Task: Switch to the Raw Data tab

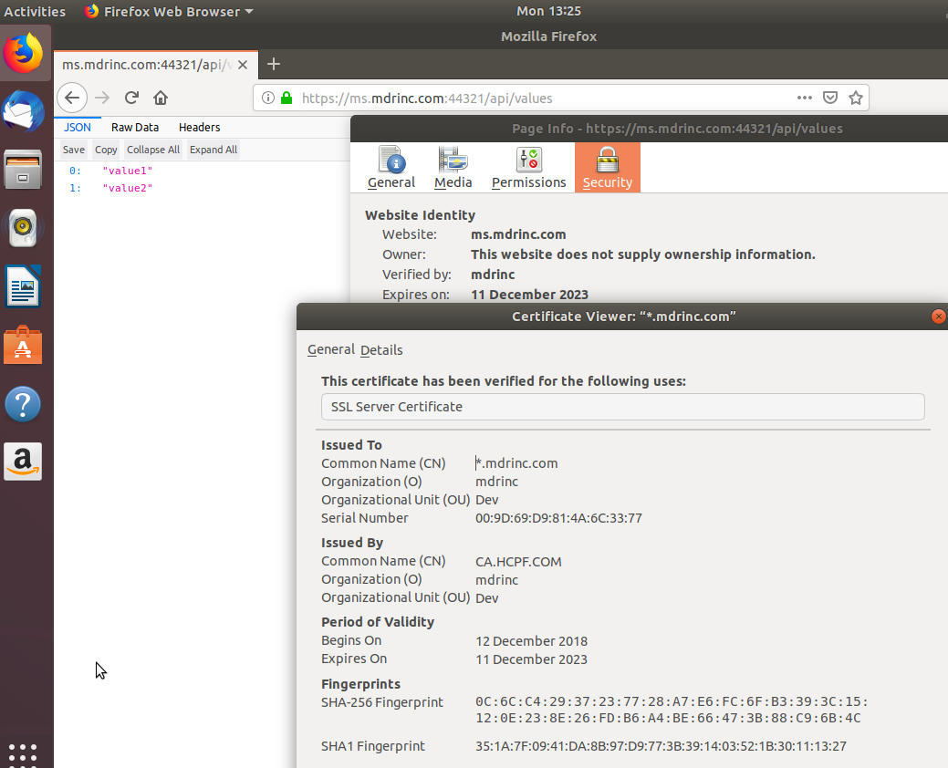Action: 135,127
